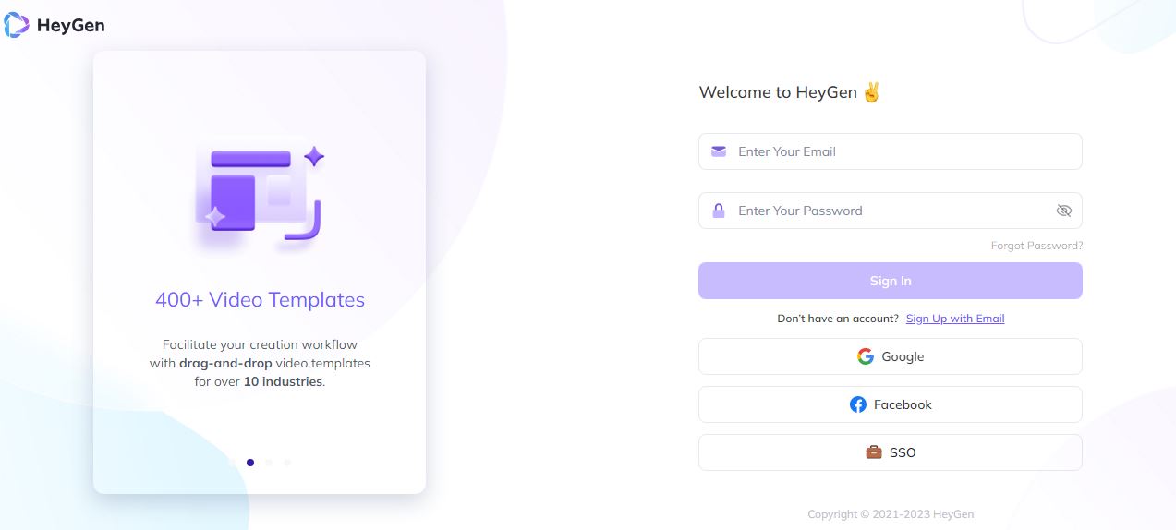Open the Forgot Password link
Image resolution: width=1176 pixels, height=530 pixels.
[x=1037, y=246]
